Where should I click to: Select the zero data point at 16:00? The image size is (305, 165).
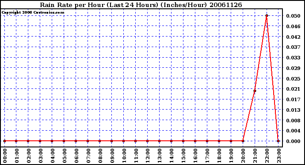195,141
